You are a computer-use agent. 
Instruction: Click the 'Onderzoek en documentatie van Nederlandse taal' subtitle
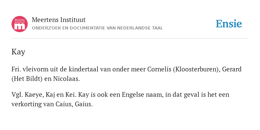pos(97,28)
